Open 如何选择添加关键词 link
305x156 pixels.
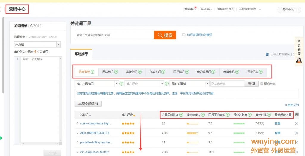[199, 35]
